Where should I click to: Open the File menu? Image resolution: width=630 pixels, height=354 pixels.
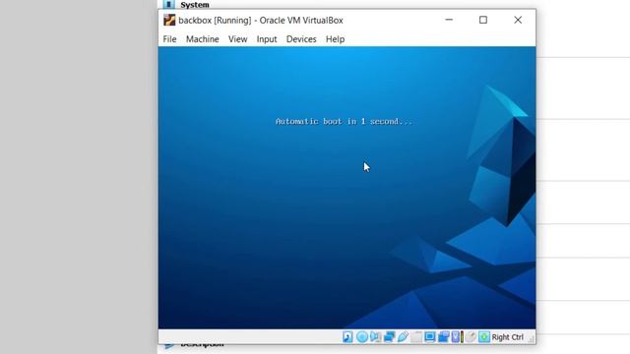tap(169, 39)
